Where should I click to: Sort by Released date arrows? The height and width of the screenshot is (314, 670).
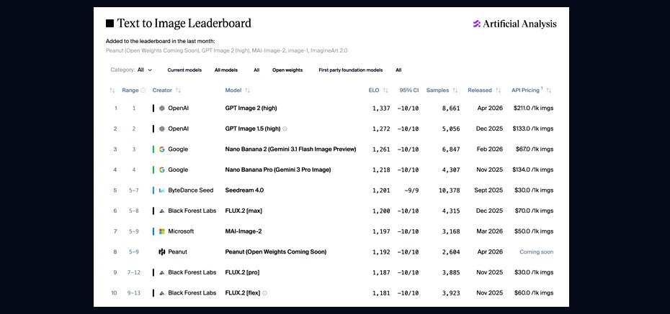coord(498,91)
